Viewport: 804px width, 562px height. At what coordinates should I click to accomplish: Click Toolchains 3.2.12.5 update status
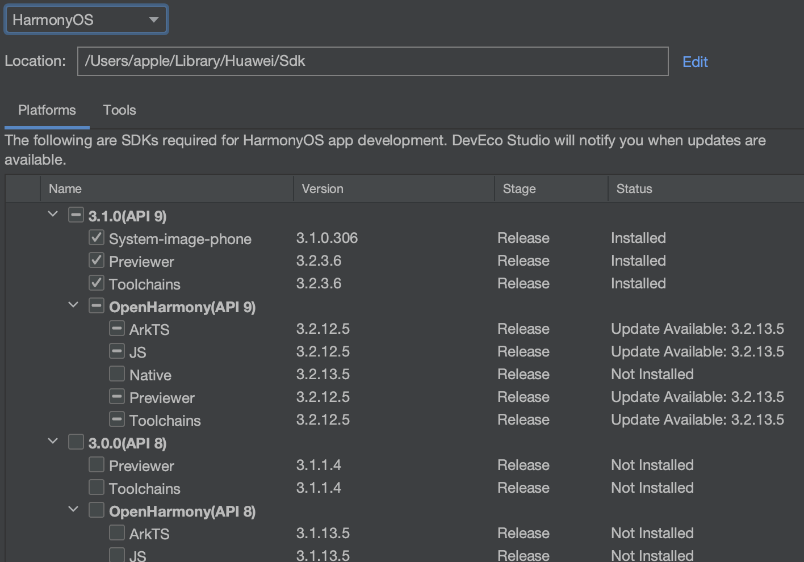(x=697, y=420)
